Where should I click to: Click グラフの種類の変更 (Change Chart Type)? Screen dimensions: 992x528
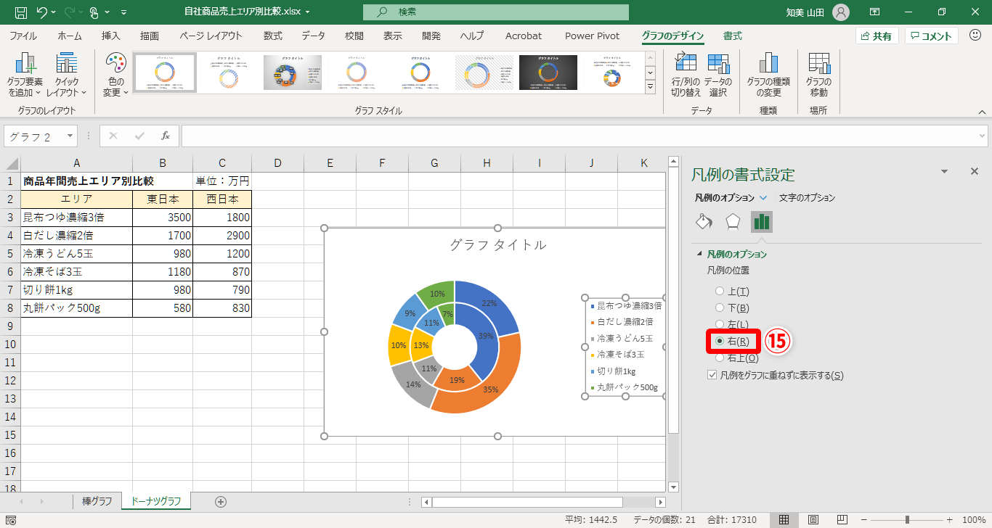768,75
